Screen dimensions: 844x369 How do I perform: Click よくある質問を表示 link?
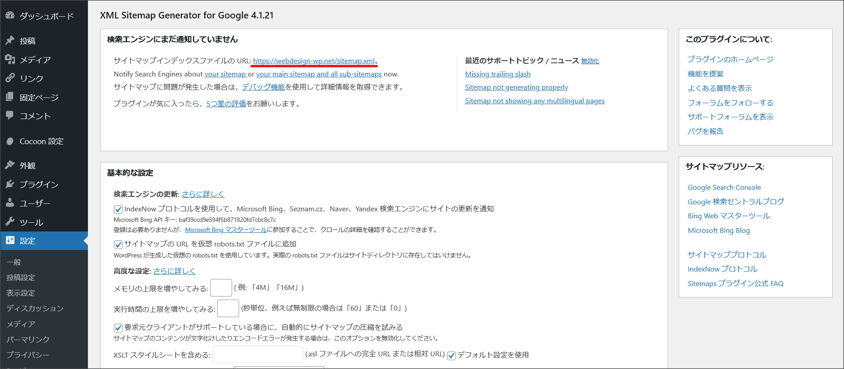click(x=720, y=88)
